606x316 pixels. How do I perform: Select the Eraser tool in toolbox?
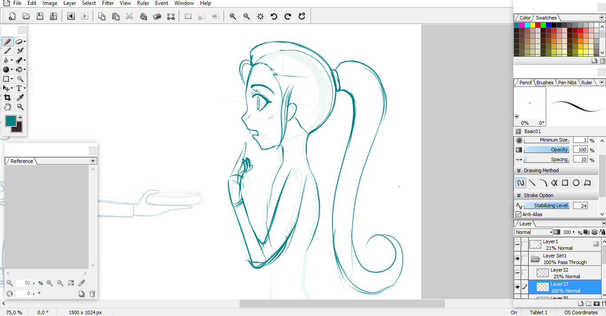click(19, 42)
